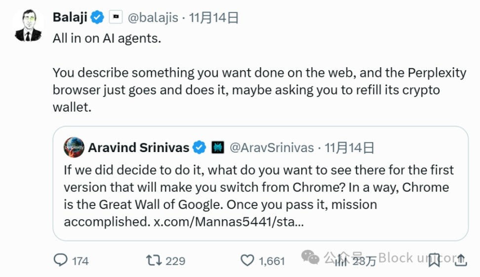Click Balaji's blue verified badge

(97, 17)
